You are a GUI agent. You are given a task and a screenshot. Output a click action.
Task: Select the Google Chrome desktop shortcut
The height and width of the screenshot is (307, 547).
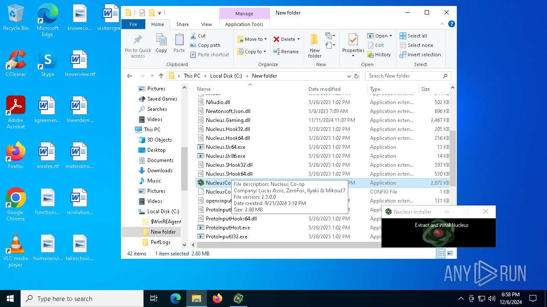point(16,205)
